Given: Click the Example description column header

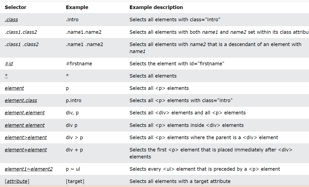Looking at the screenshot, I should (156, 7).
